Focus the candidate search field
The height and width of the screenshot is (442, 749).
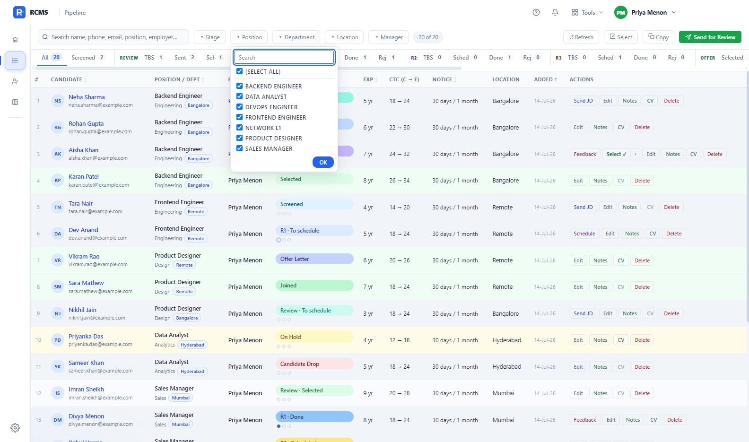click(113, 37)
